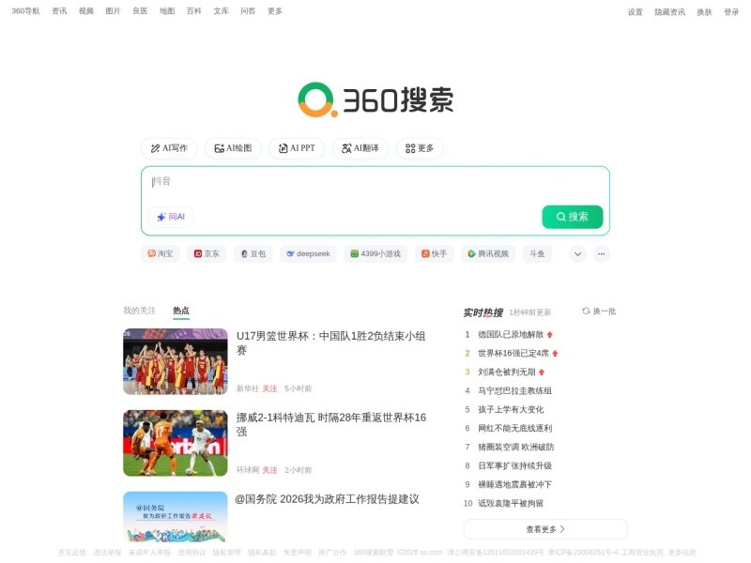The height and width of the screenshot is (563, 751).
Task: Follow 新华社 via 关注 link
Action: (269, 388)
